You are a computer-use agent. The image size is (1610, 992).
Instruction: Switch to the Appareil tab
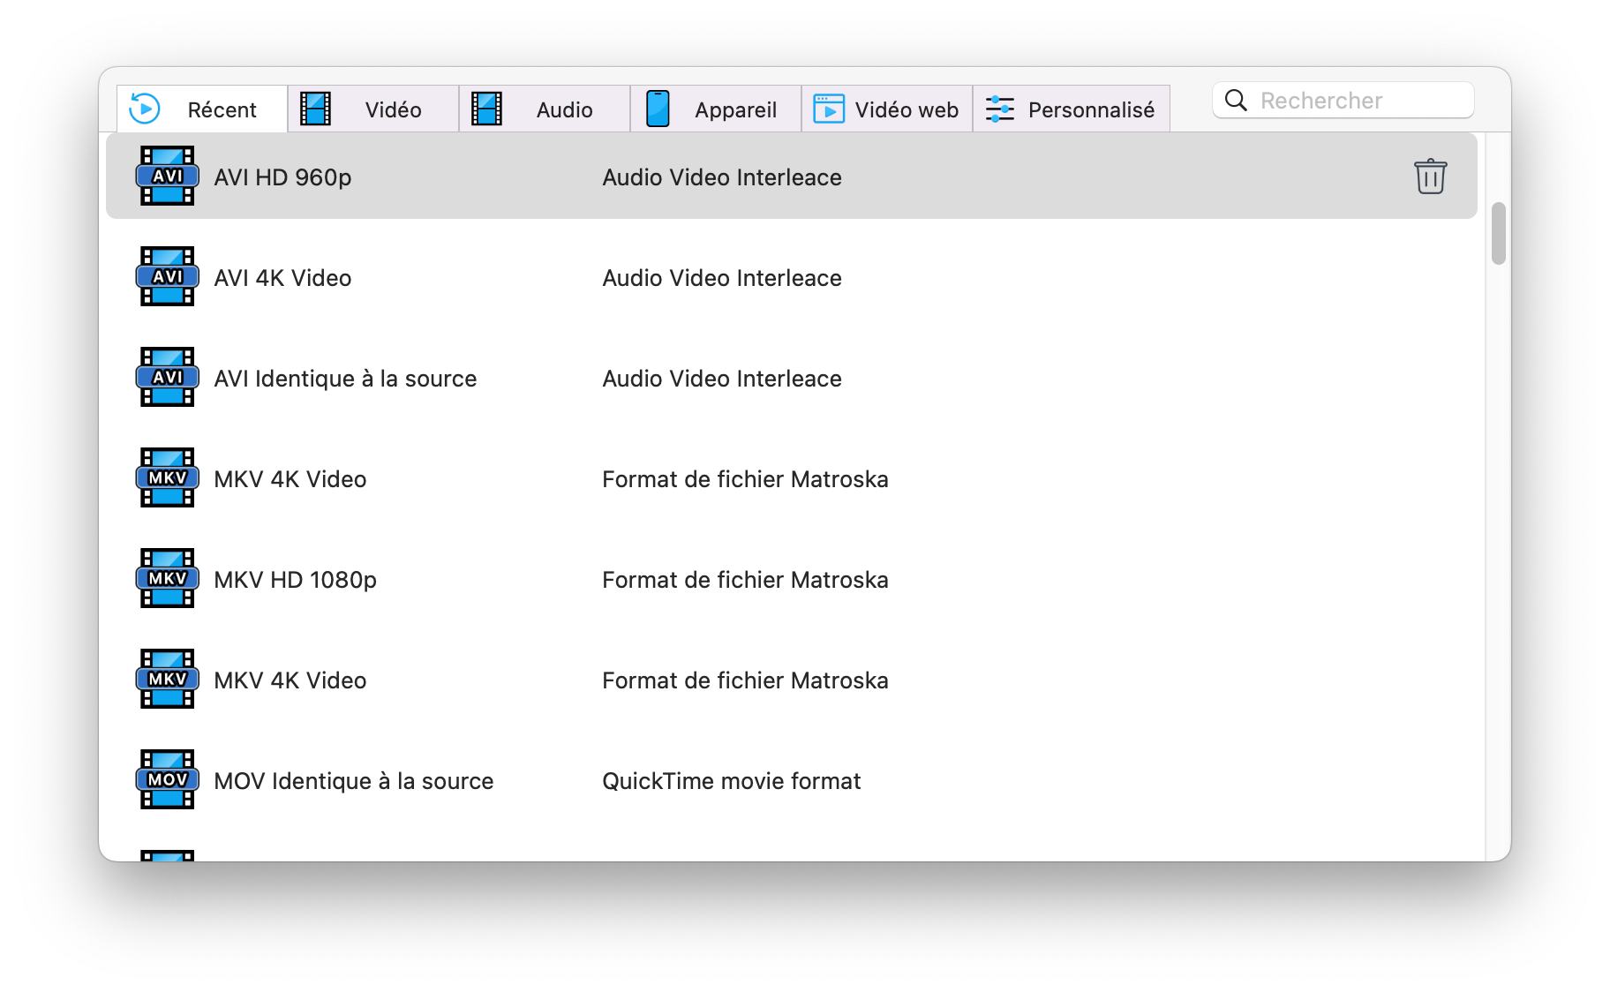715,109
